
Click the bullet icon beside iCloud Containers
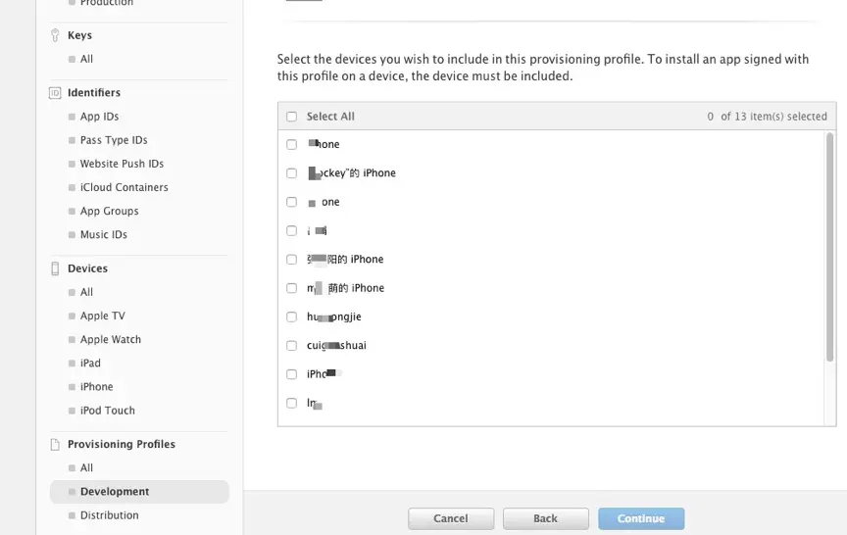[x=72, y=187]
